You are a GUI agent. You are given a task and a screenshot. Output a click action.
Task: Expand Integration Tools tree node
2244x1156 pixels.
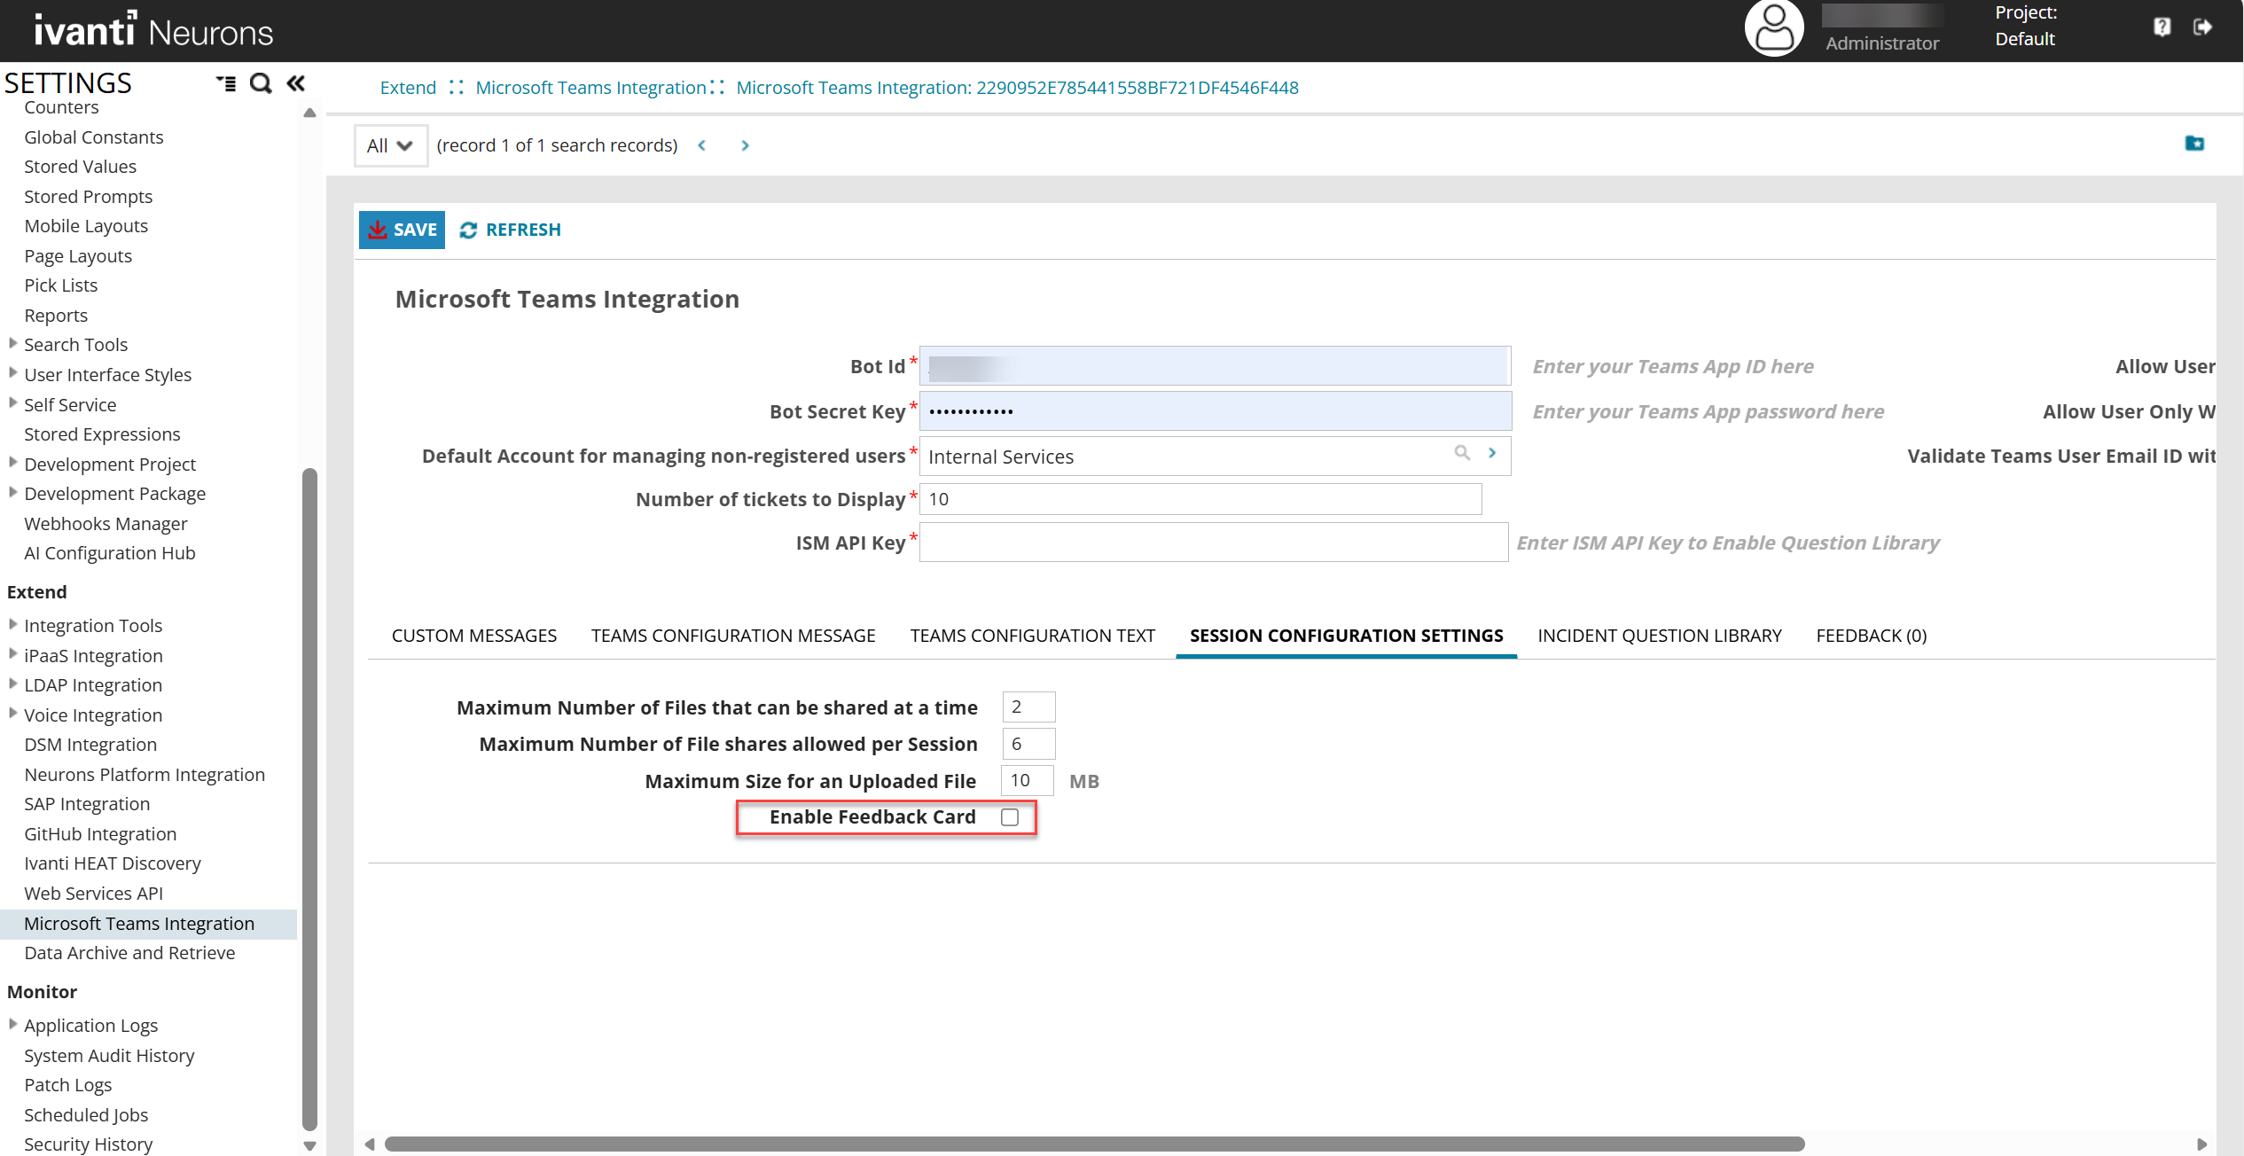point(12,625)
